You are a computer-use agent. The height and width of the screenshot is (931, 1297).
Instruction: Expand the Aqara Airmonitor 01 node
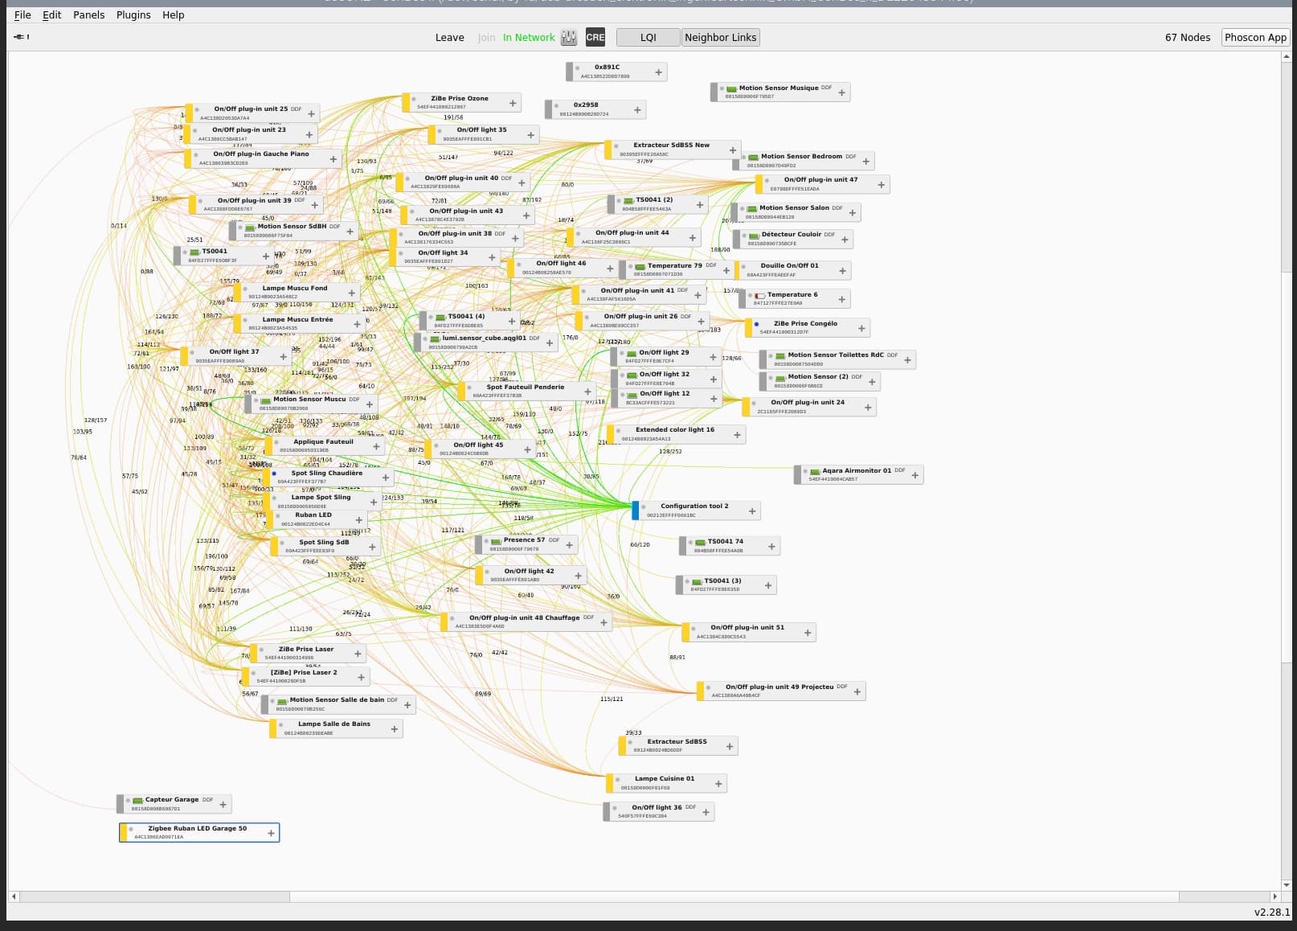click(x=914, y=475)
